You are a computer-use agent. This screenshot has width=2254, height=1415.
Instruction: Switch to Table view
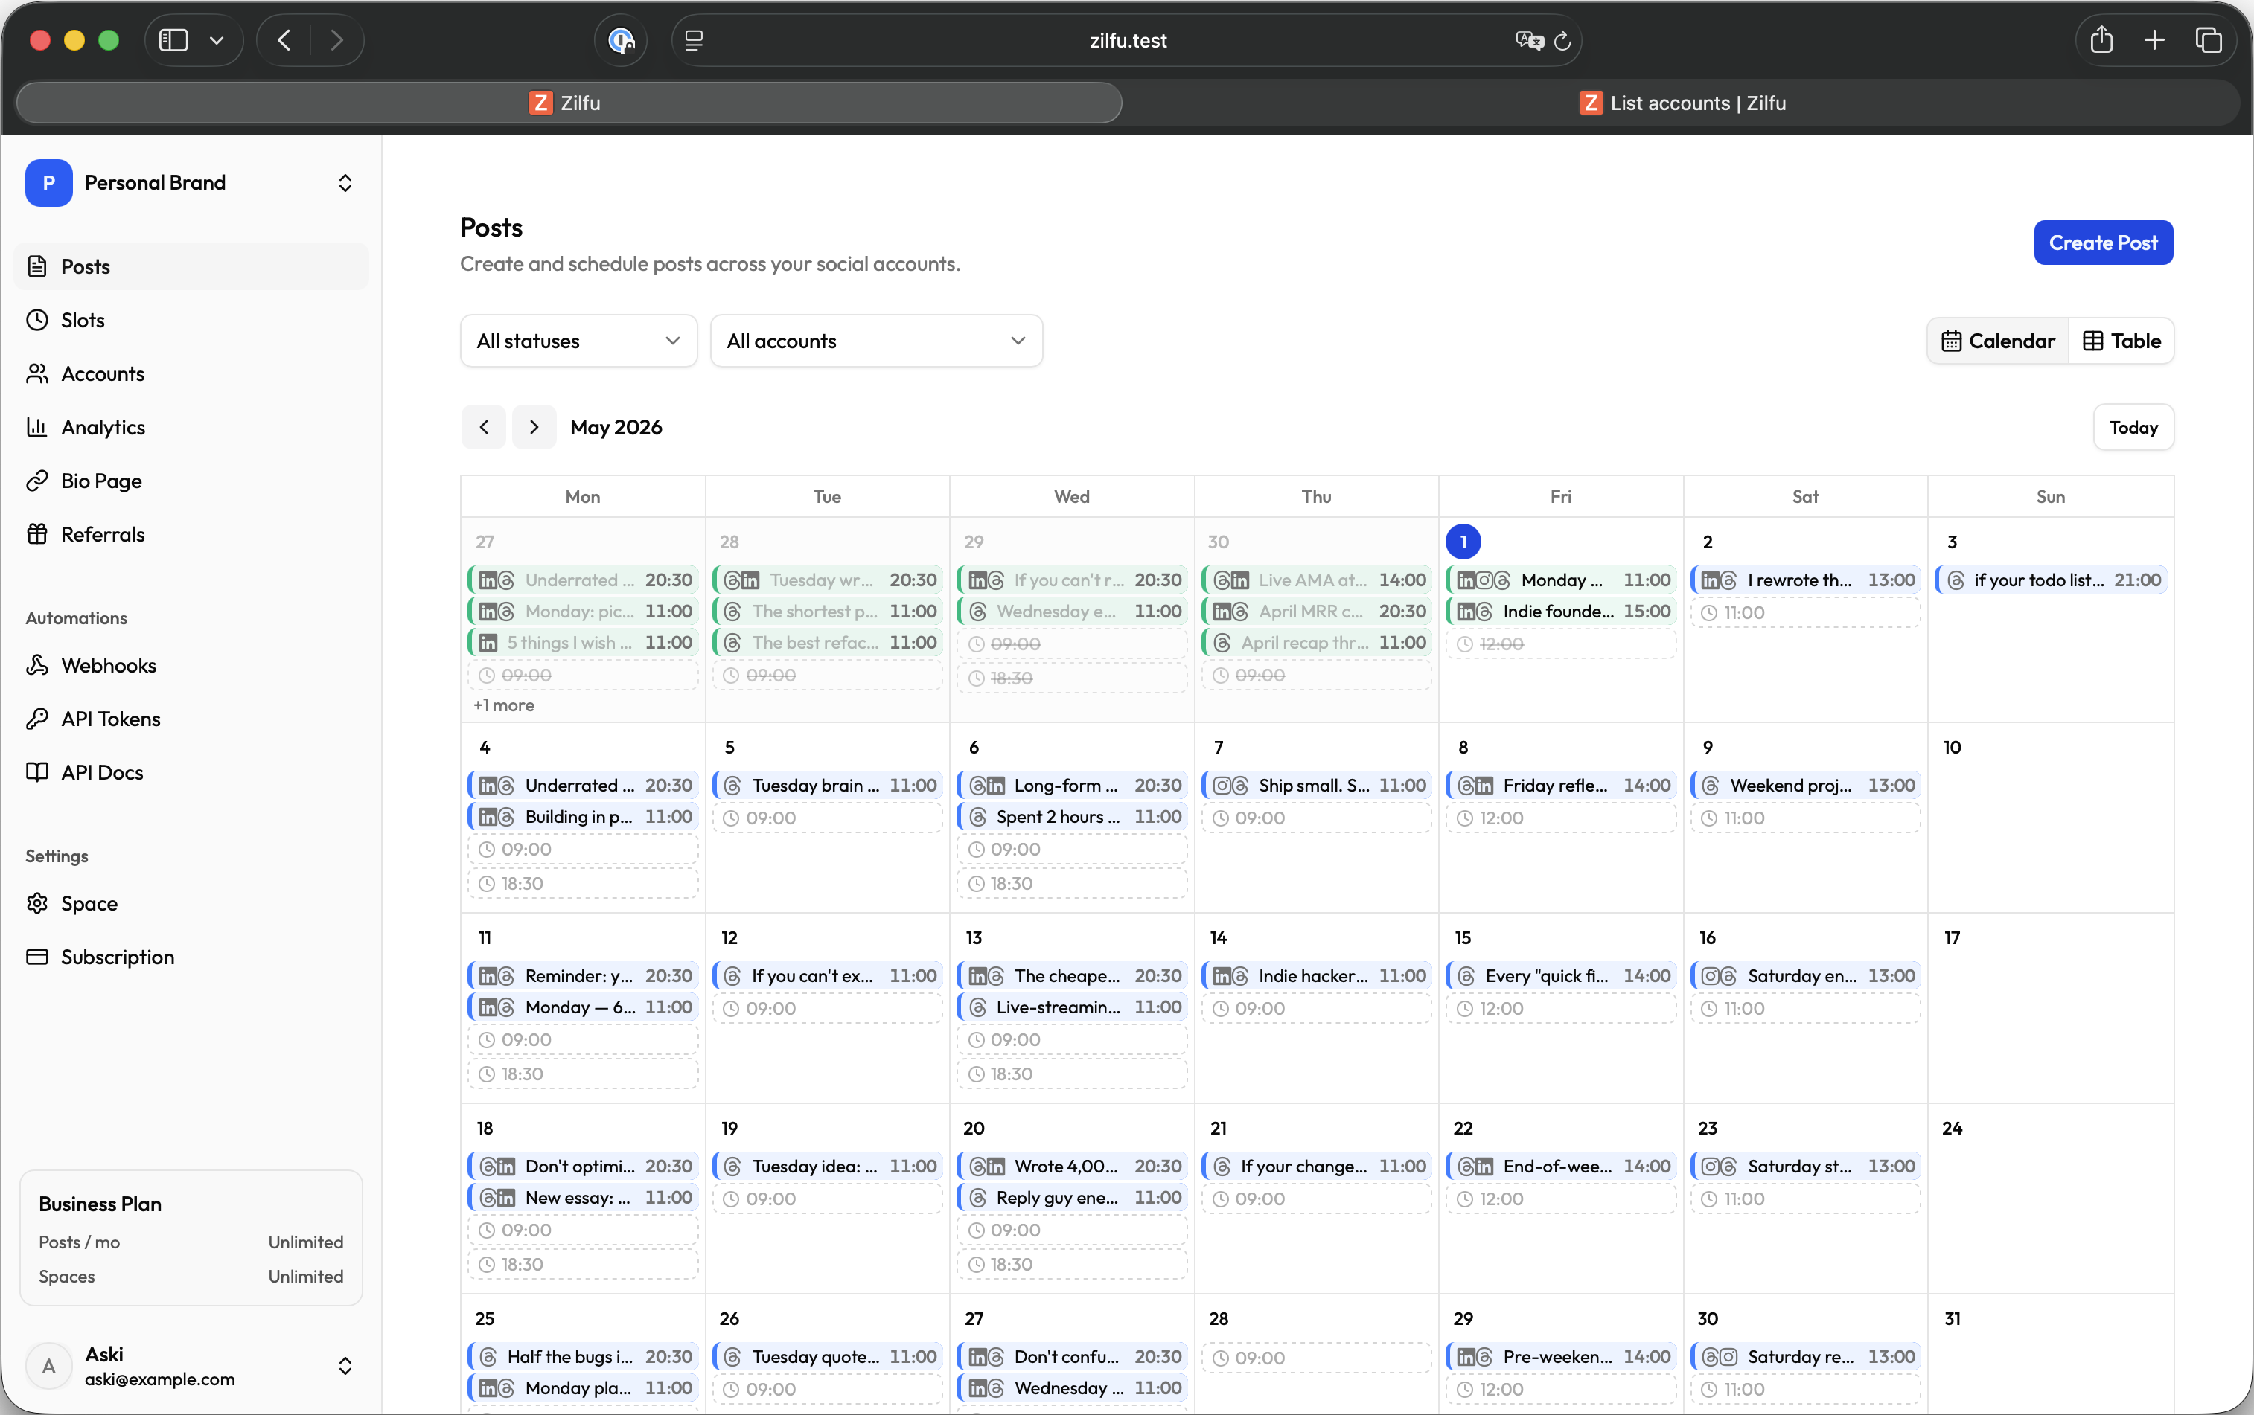[2121, 341]
